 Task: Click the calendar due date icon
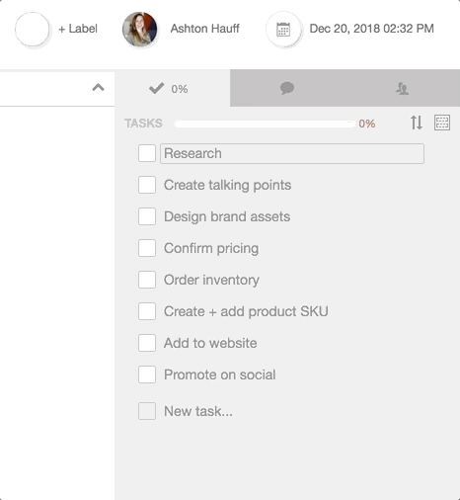[283, 30]
